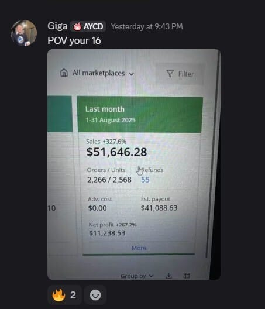265x309 pixels.
Task: Click the download icon near Group by
Action: tap(168, 276)
